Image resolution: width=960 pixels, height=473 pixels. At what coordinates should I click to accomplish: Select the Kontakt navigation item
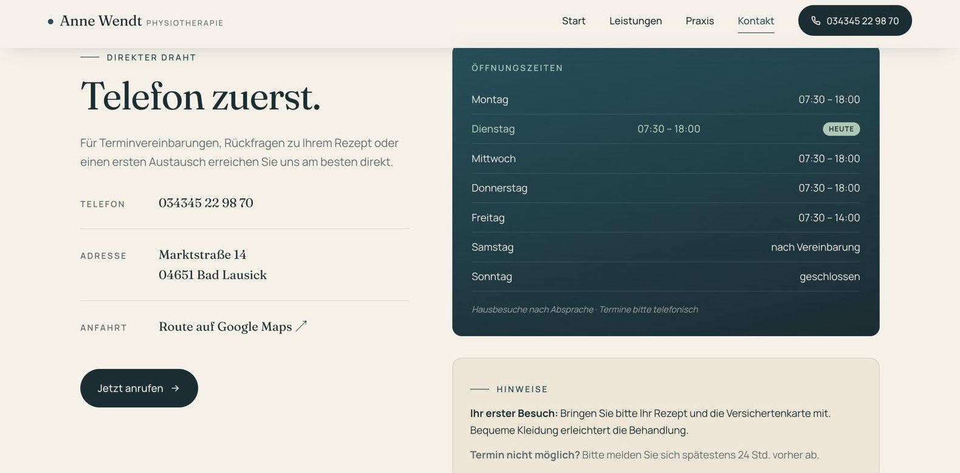point(756,21)
